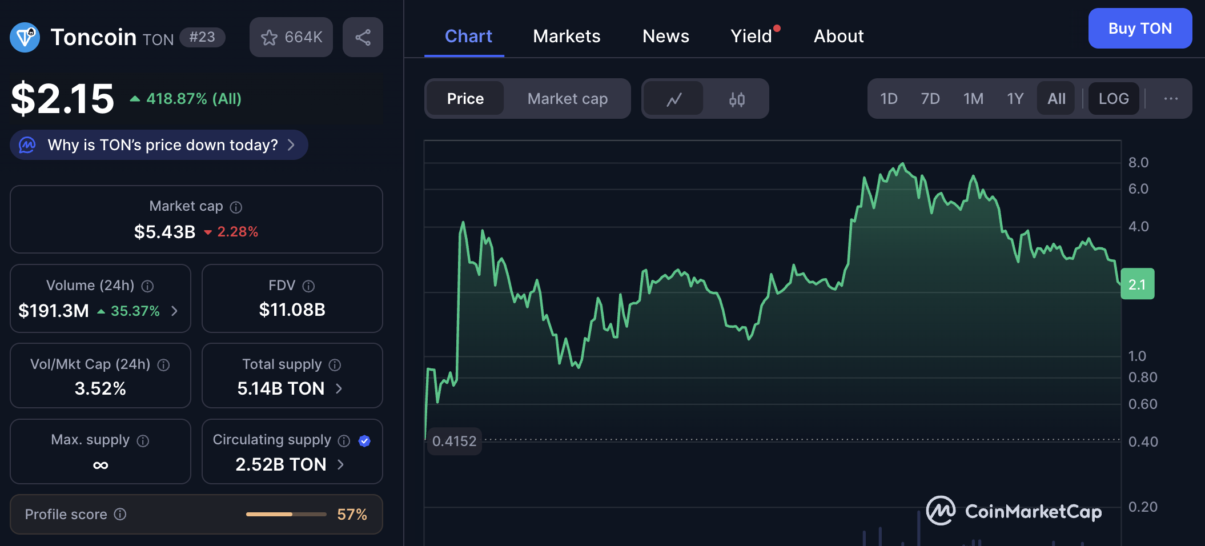Switch to line chart view icon
Viewport: 1205px width, 546px height.
(674, 99)
